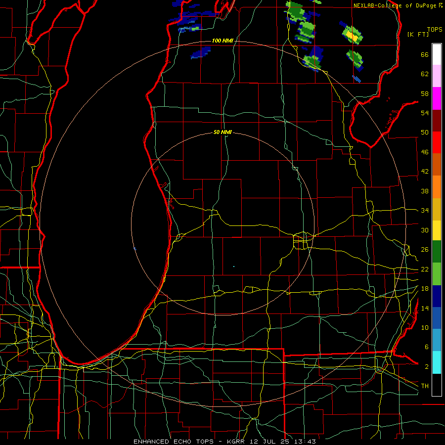
Task: Select the light green legend swatch
Action: point(437,274)
